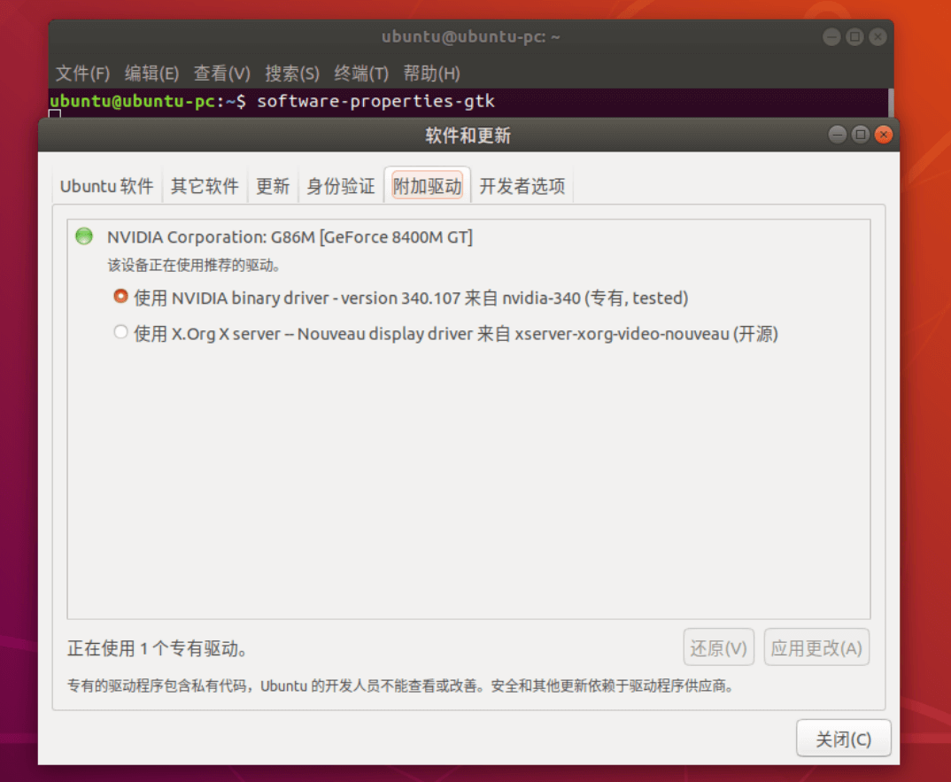The width and height of the screenshot is (951, 782).
Task: Open the terminal 终端(T) menu
Action: tap(361, 74)
